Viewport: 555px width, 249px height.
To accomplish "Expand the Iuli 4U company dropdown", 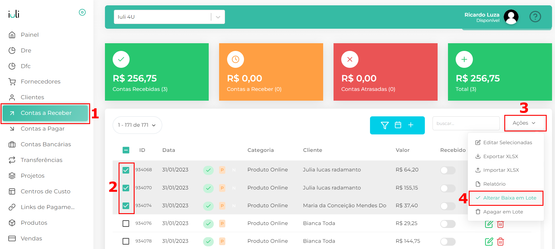I will point(218,17).
